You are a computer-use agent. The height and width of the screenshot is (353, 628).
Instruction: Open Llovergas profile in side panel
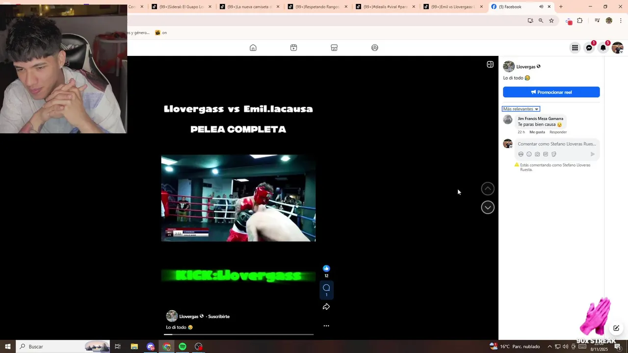526,67
